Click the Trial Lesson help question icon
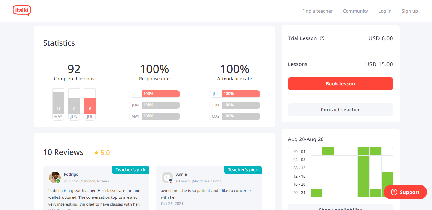The image size is (432, 210). pyautogui.click(x=322, y=38)
